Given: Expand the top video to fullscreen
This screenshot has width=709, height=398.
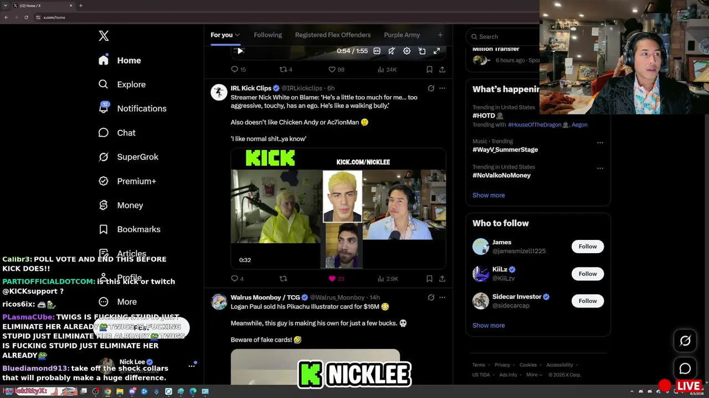Looking at the screenshot, I should coord(436,51).
